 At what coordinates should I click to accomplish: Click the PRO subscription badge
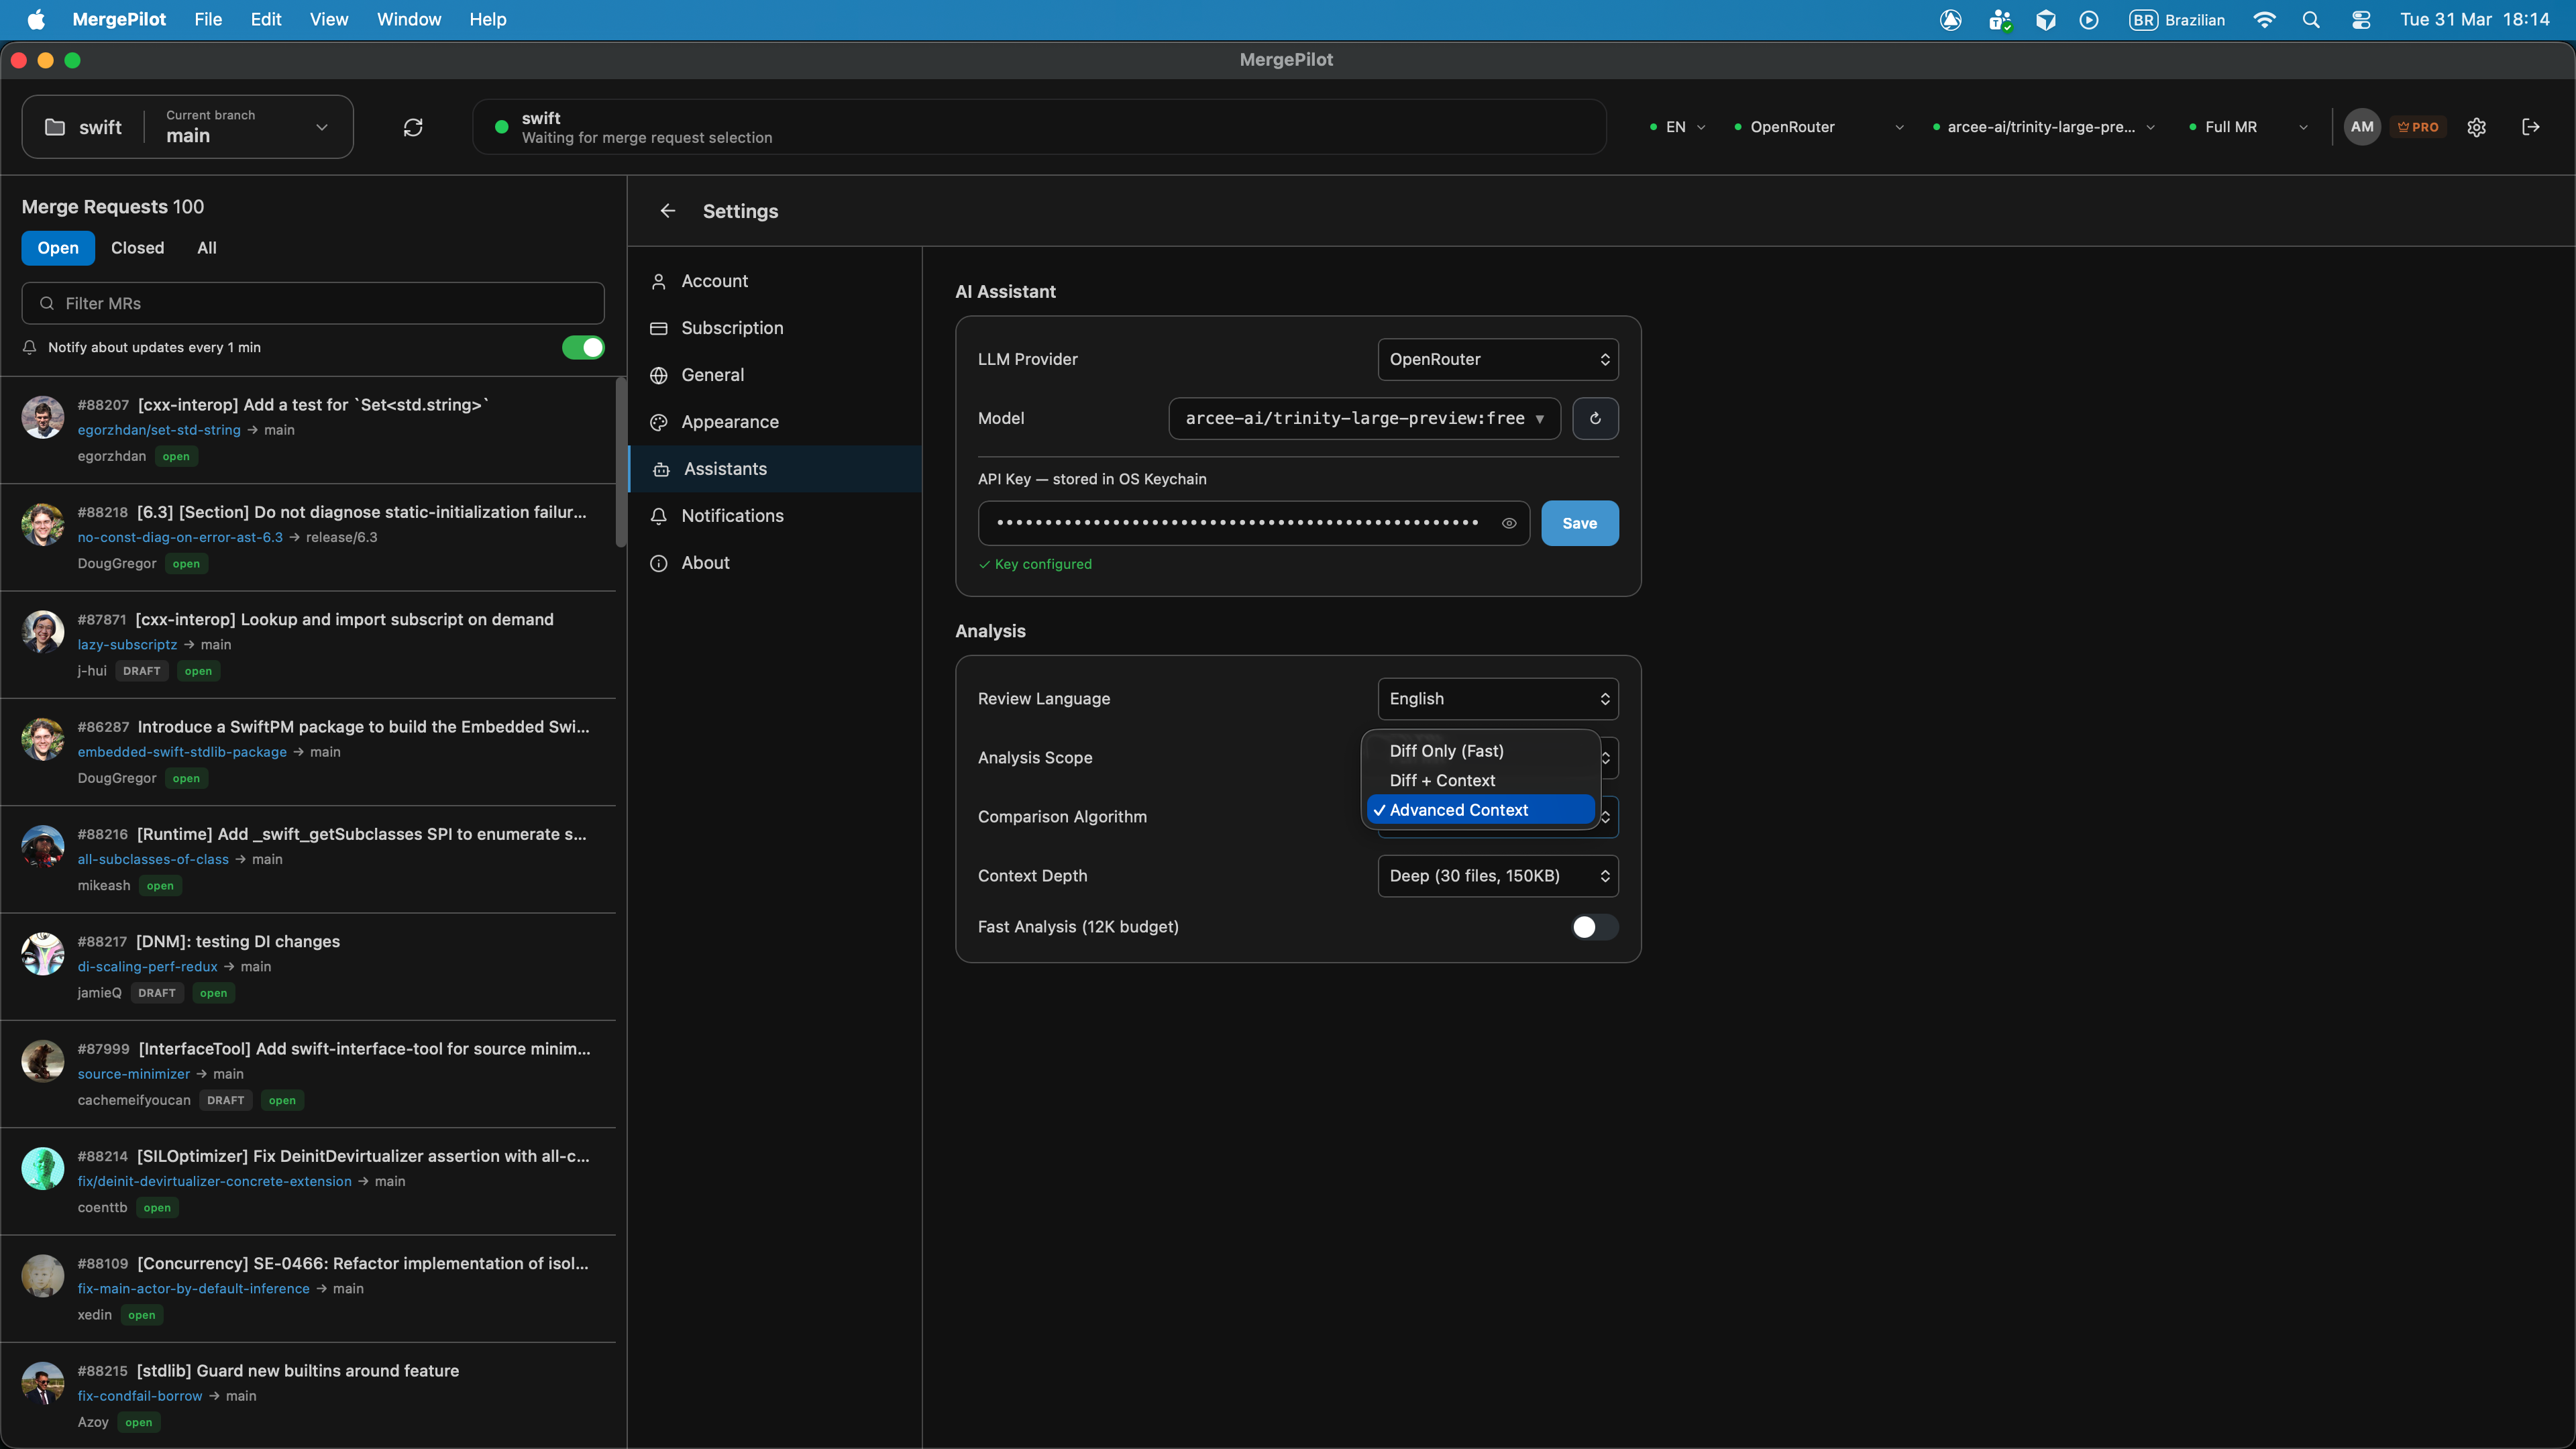pos(2419,127)
